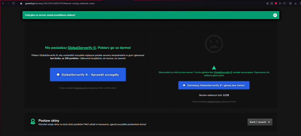Click the votes count '11/25'
This screenshot has width=301, height=136.
(226, 95)
